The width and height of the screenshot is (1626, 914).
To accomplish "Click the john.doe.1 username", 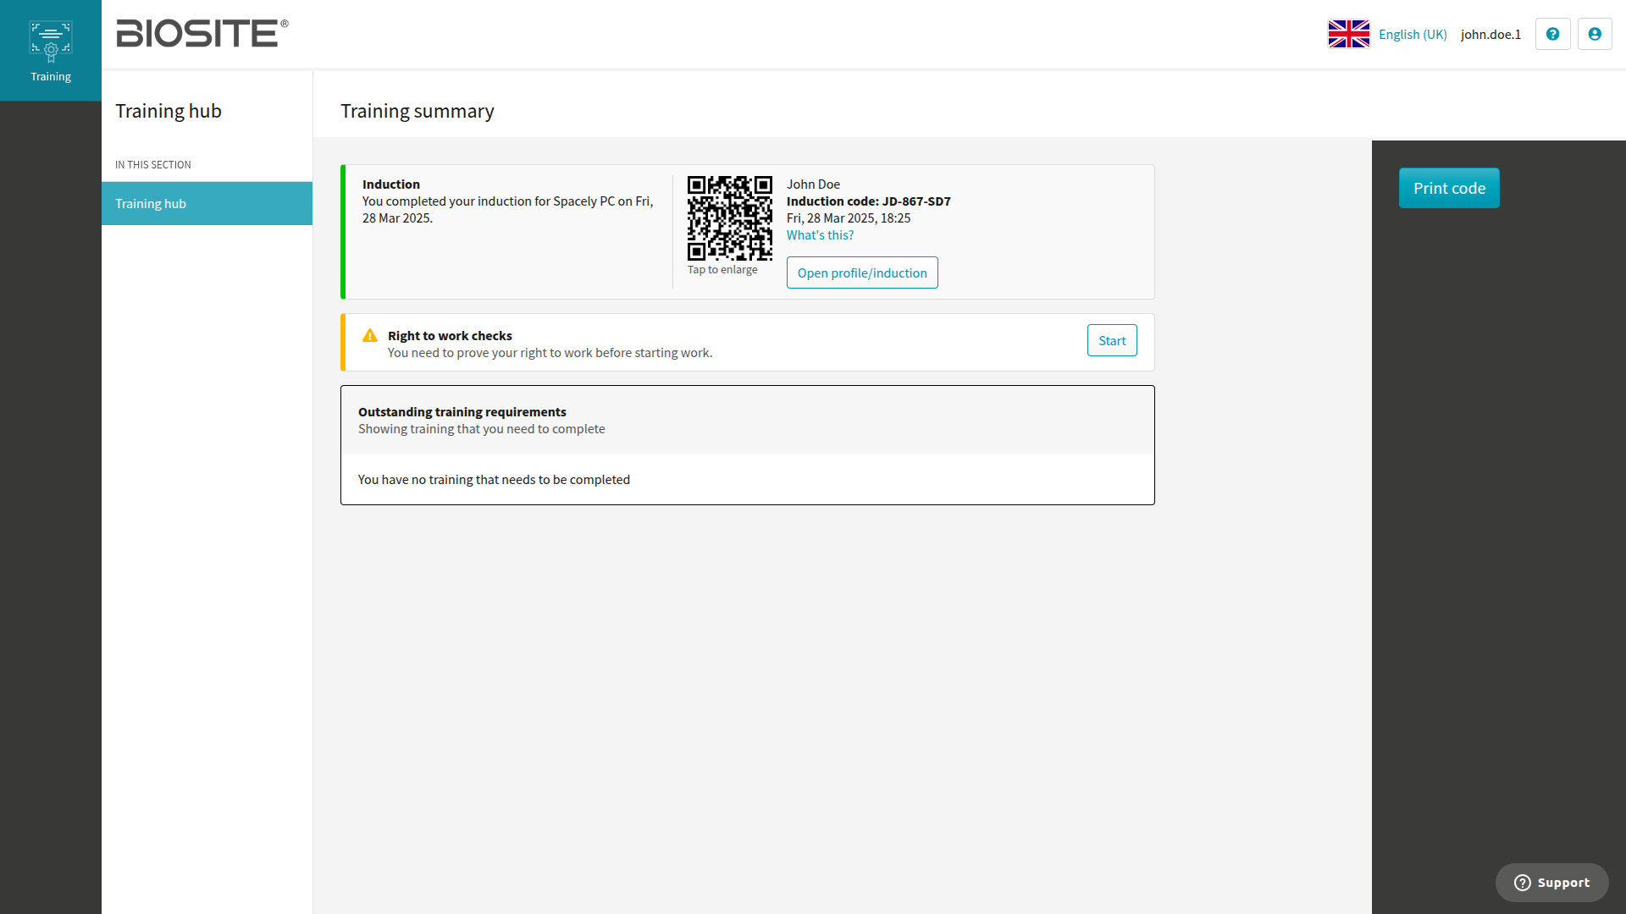I will (1490, 34).
